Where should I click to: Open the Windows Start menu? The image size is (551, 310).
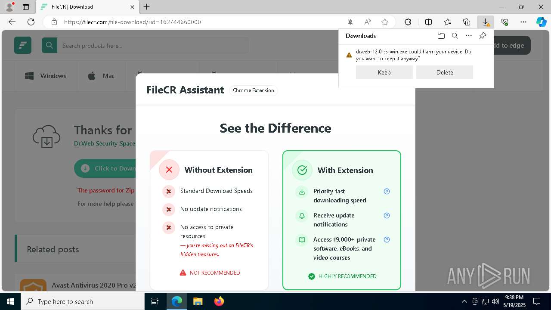(10, 301)
